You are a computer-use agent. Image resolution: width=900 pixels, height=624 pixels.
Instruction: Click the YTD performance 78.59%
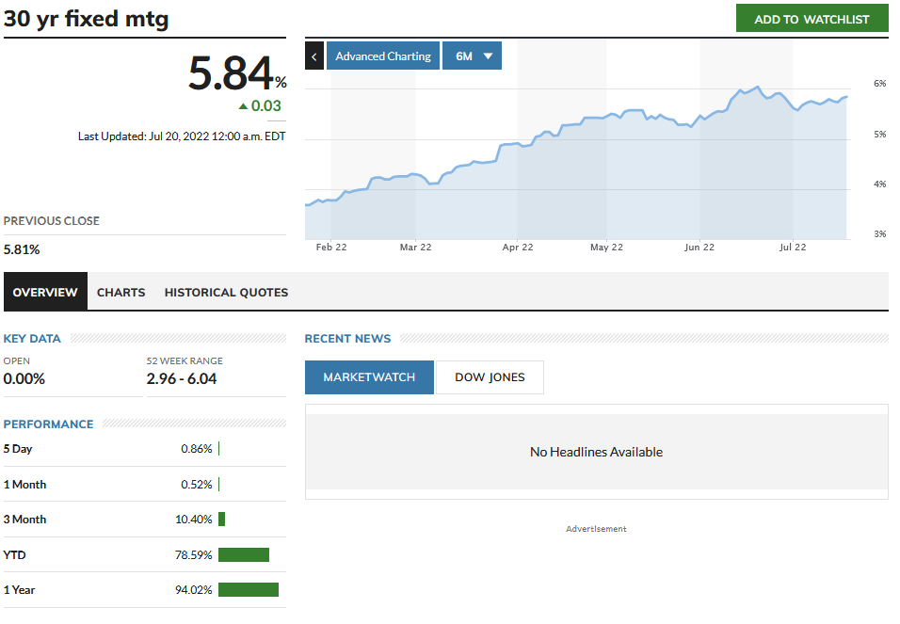[x=193, y=555]
